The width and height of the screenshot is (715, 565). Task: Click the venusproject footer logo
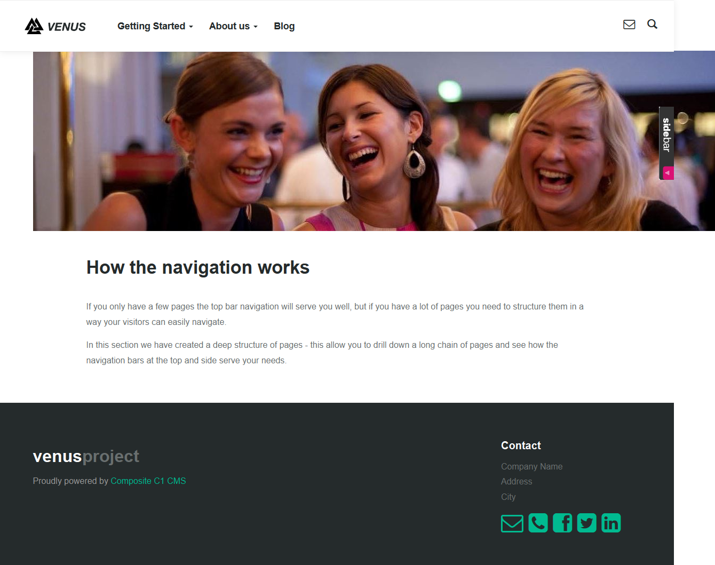(x=86, y=457)
